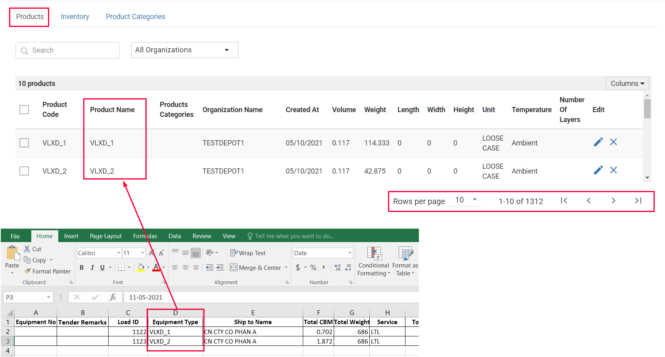Image resolution: width=665 pixels, height=357 pixels.
Task: Click the Increase Decimal icon
Action: tap(338, 267)
